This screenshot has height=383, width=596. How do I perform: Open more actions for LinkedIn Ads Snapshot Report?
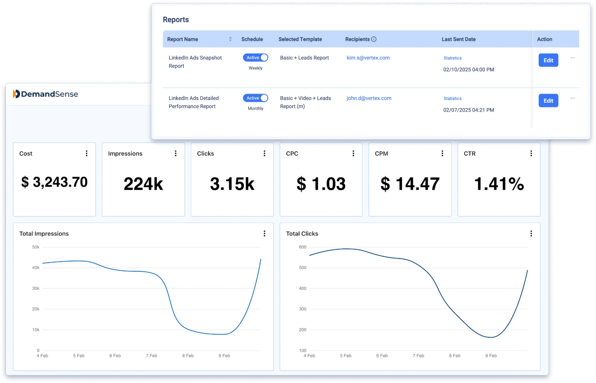573,58
